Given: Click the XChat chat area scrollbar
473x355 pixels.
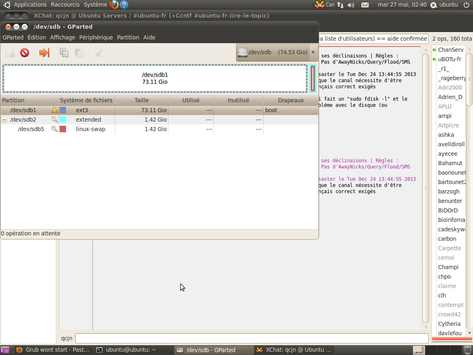Looking at the screenshot, I should tap(426, 188).
